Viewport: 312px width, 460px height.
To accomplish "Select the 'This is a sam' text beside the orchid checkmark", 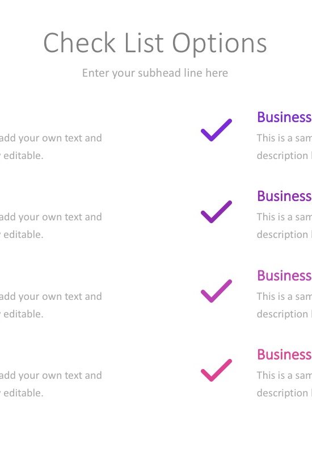I will pyautogui.click(x=284, y=296).
